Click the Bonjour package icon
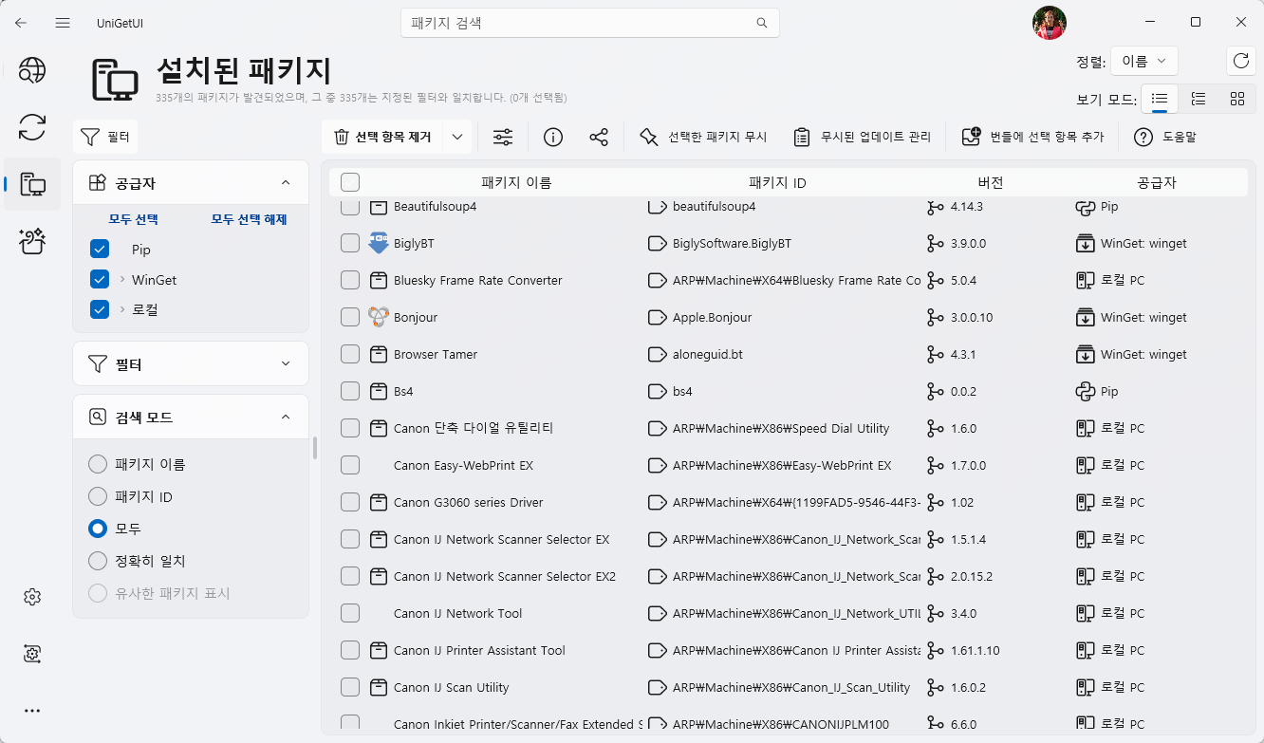The width and height of the screenshot is (1264, 743). click(379, 318)
